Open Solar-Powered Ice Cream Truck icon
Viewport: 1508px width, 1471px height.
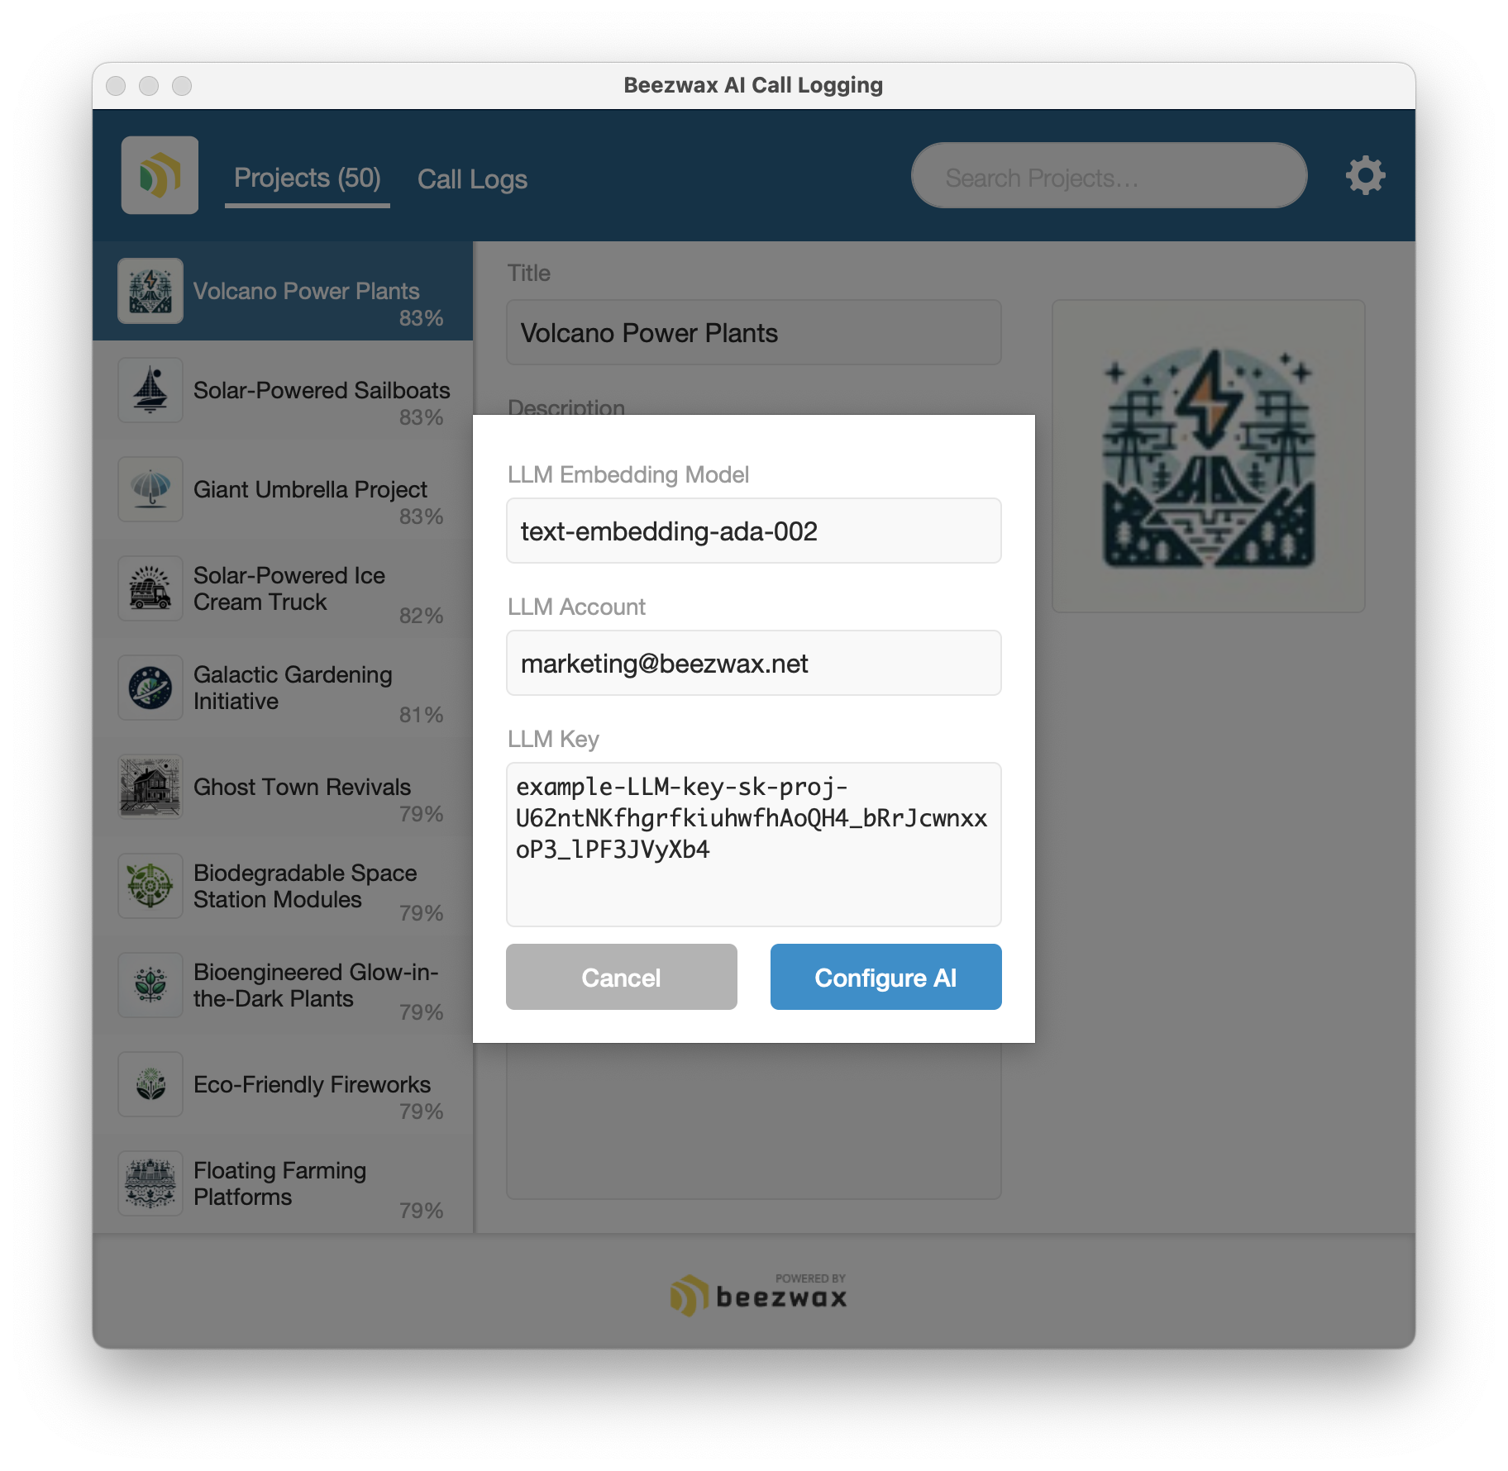click(150, 588)
